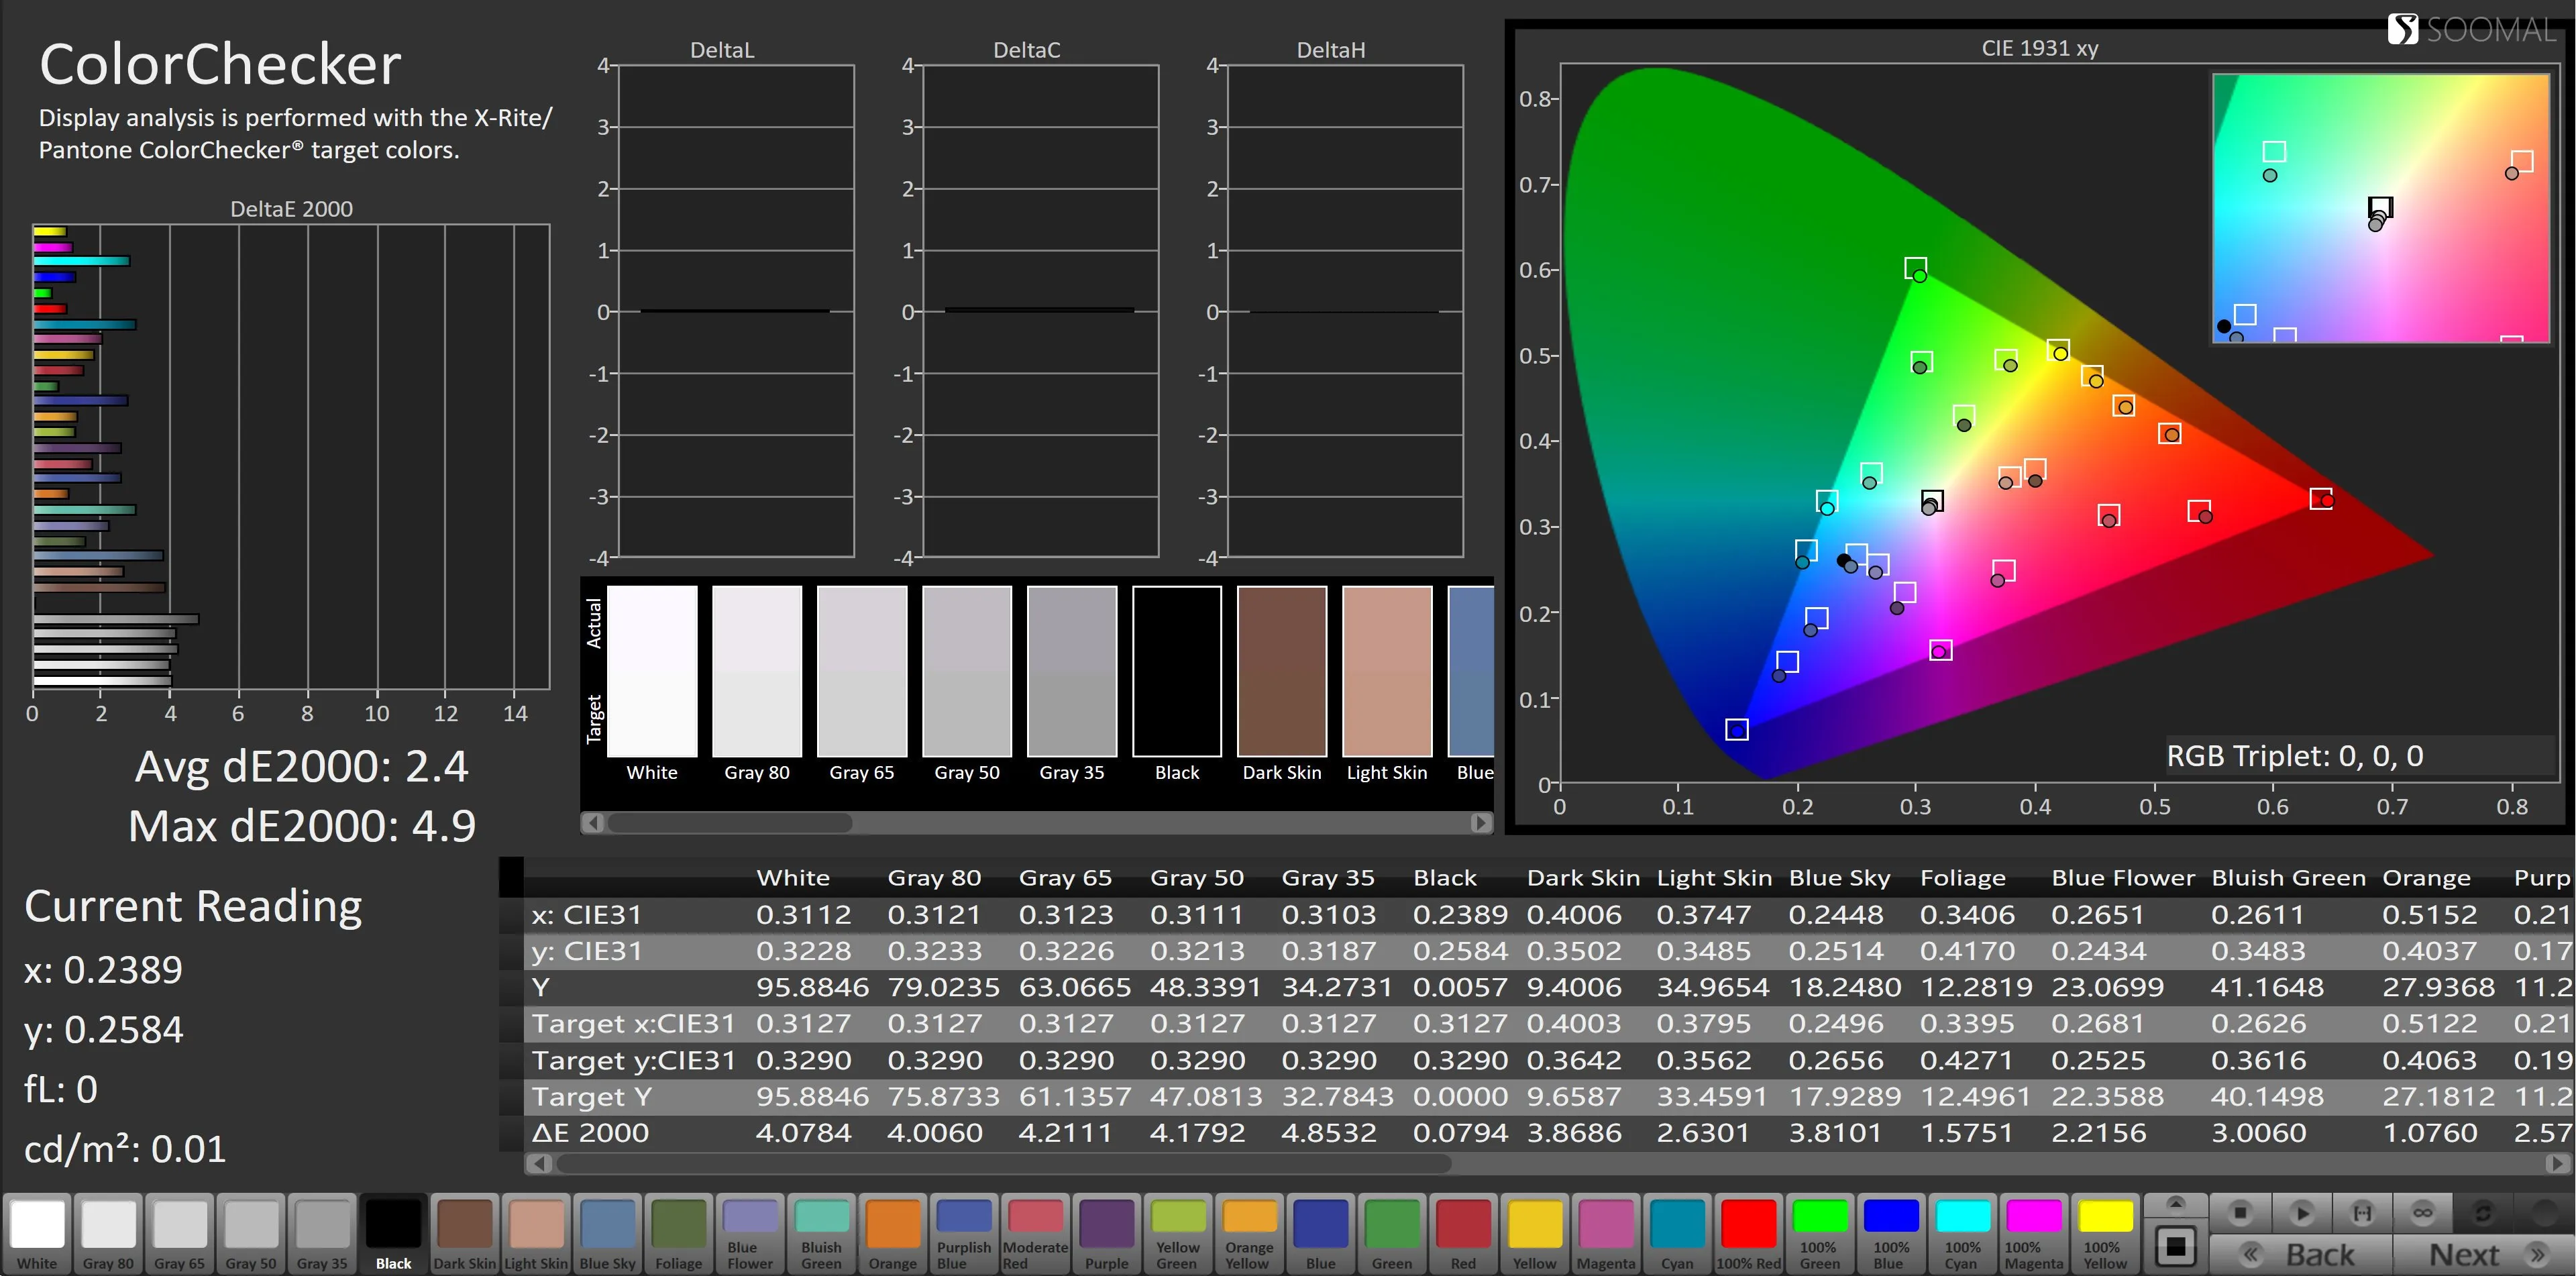2576x1276 pixels.
Task: Click the Light Skin patch in the Actual/Target comparison
Action: 1387,671
